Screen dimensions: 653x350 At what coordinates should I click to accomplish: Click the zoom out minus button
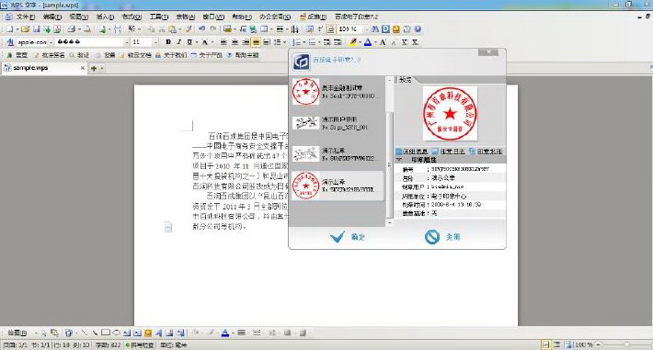599,344
